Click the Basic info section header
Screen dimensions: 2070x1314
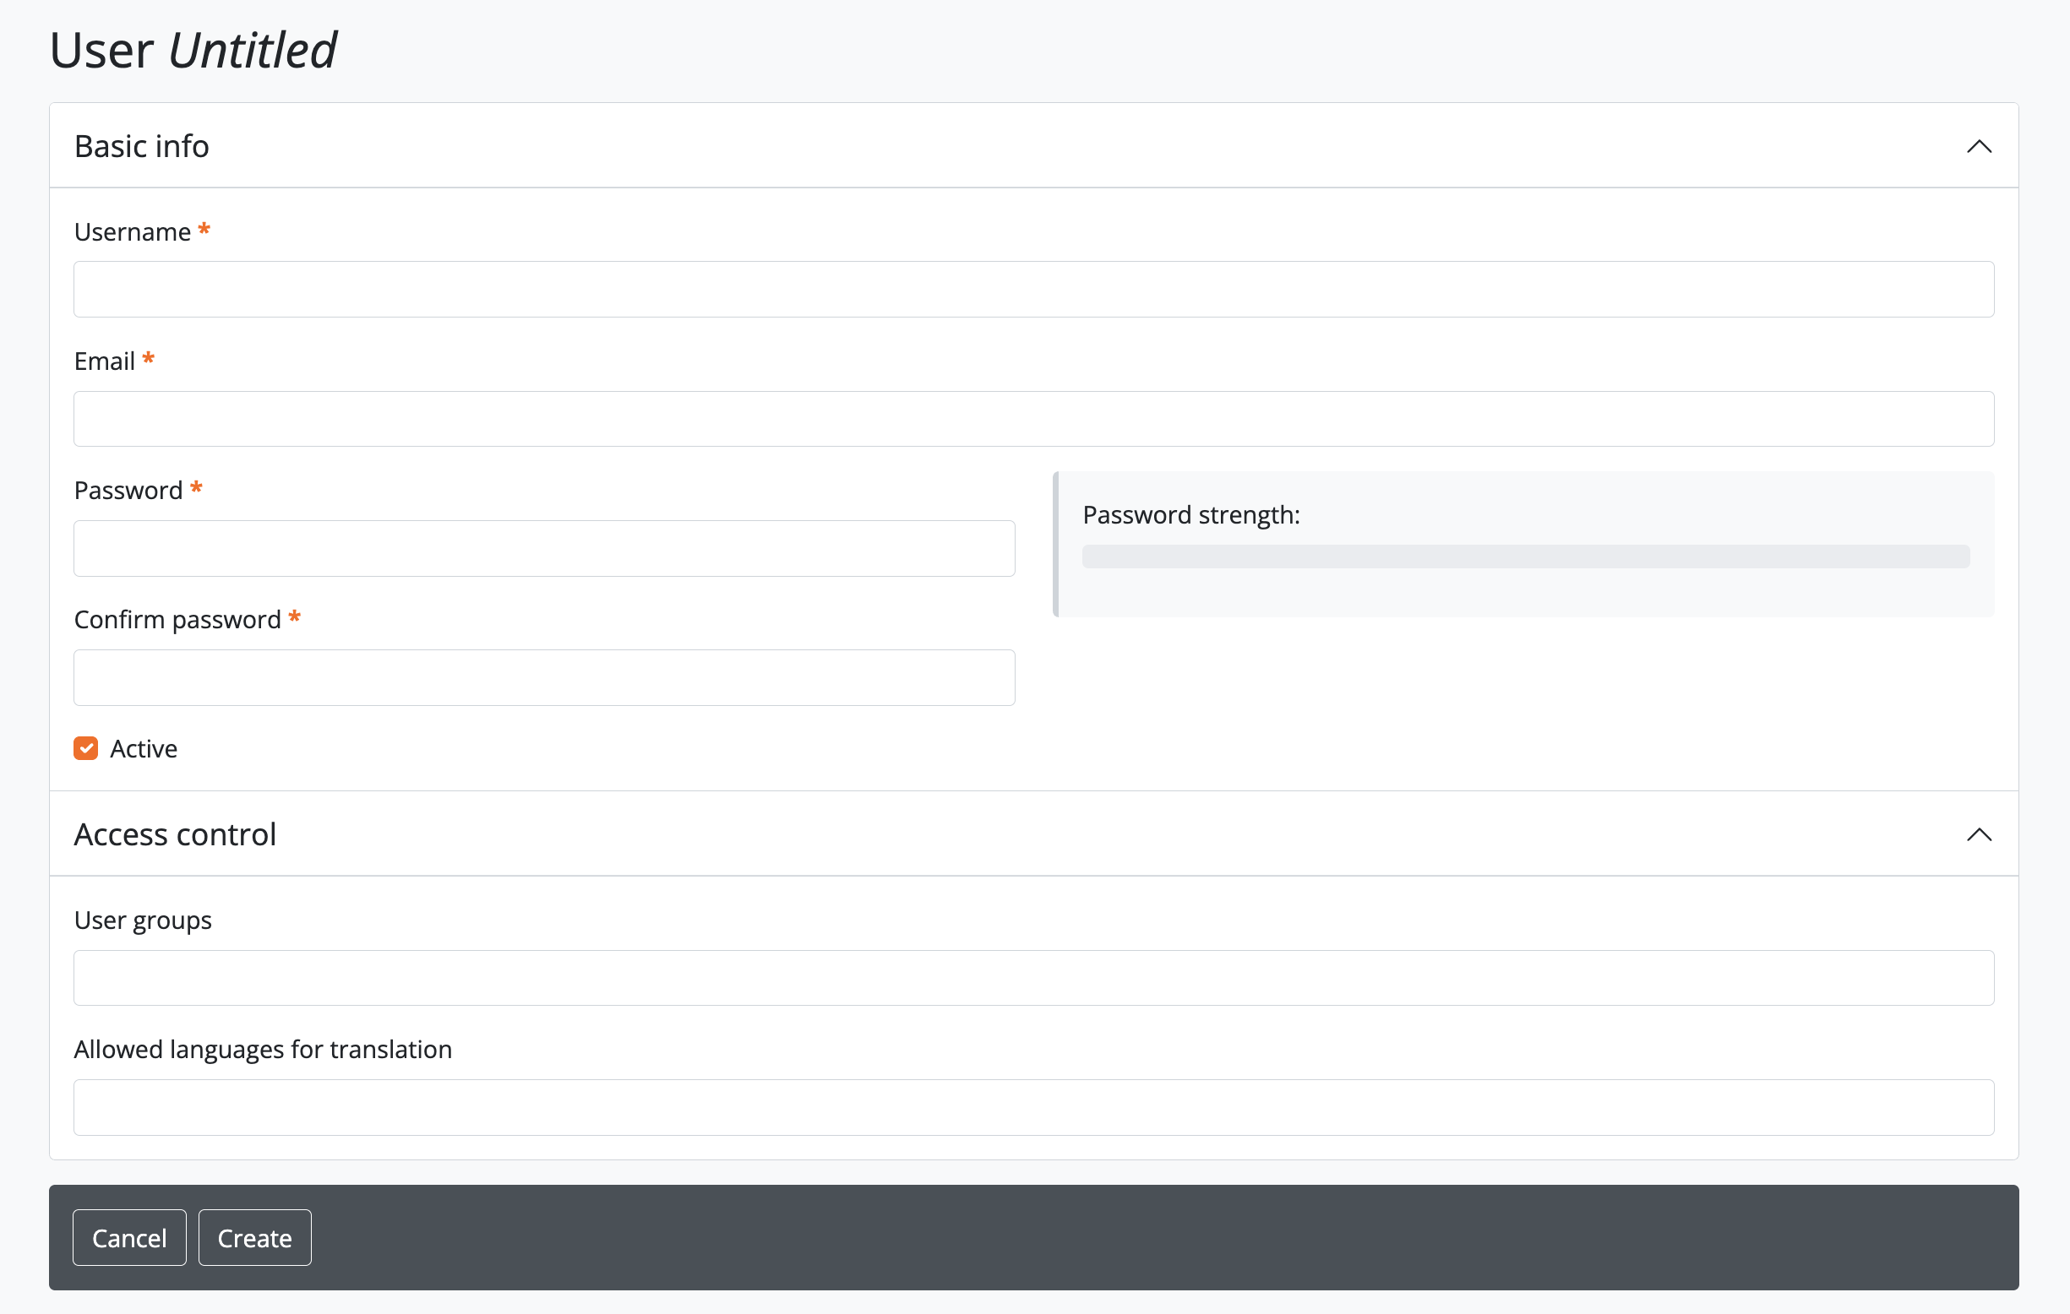(x=142, y=146)
